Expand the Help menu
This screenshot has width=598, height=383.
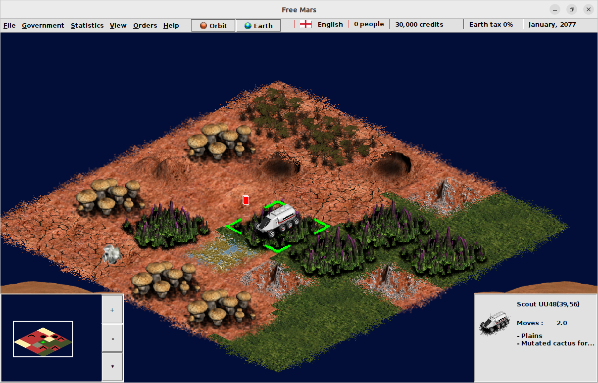(171, 25)
